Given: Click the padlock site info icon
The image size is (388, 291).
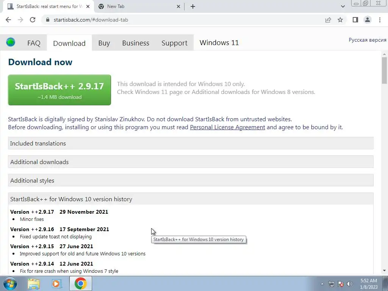Looking at the screenshot, I should [48, 20].
